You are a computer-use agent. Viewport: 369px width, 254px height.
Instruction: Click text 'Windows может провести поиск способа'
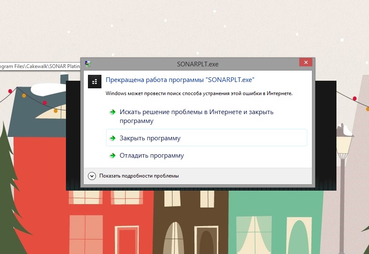(x=153, y=93)
